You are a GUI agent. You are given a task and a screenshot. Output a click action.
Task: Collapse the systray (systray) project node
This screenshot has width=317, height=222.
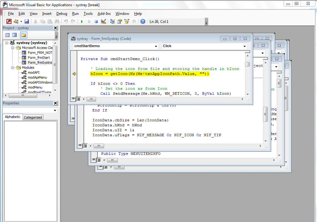[x=7, y=43]
